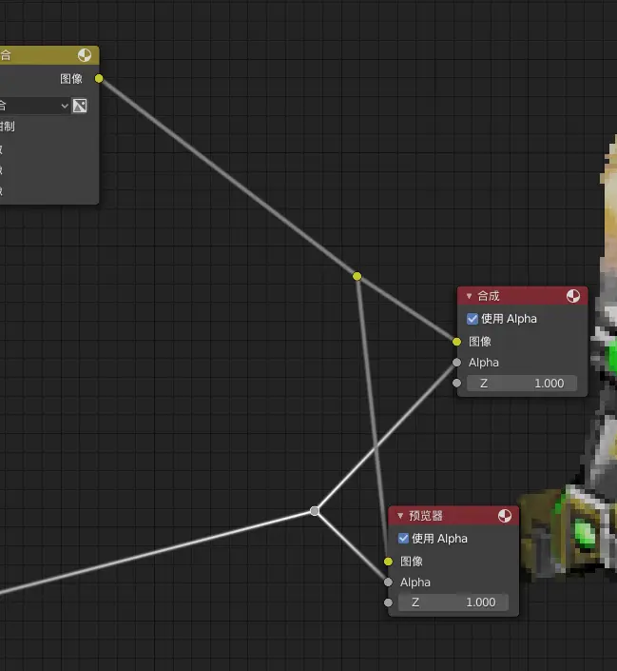Screen dimensions: 617x671
Task: Click the Alpha label in the 合成 node
Action: coord(484,363)
